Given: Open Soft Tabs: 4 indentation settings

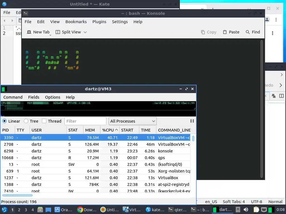Looking at the screenshot, I should click(234, 202).
